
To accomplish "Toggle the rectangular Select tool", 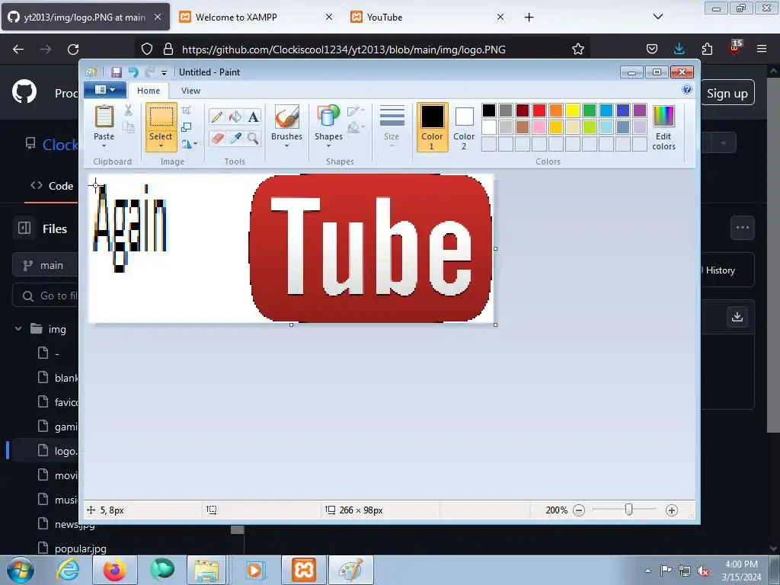I will pos(161,118).
